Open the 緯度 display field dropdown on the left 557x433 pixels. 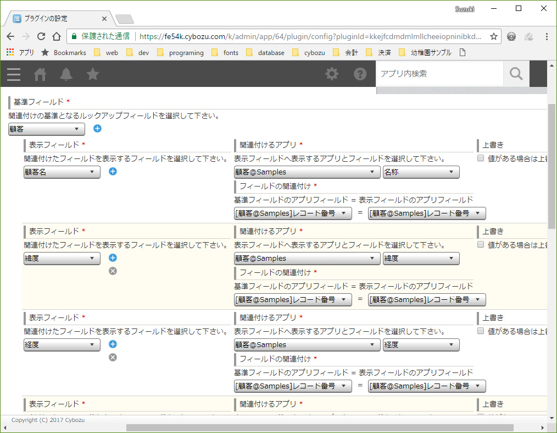click(62, 259)
